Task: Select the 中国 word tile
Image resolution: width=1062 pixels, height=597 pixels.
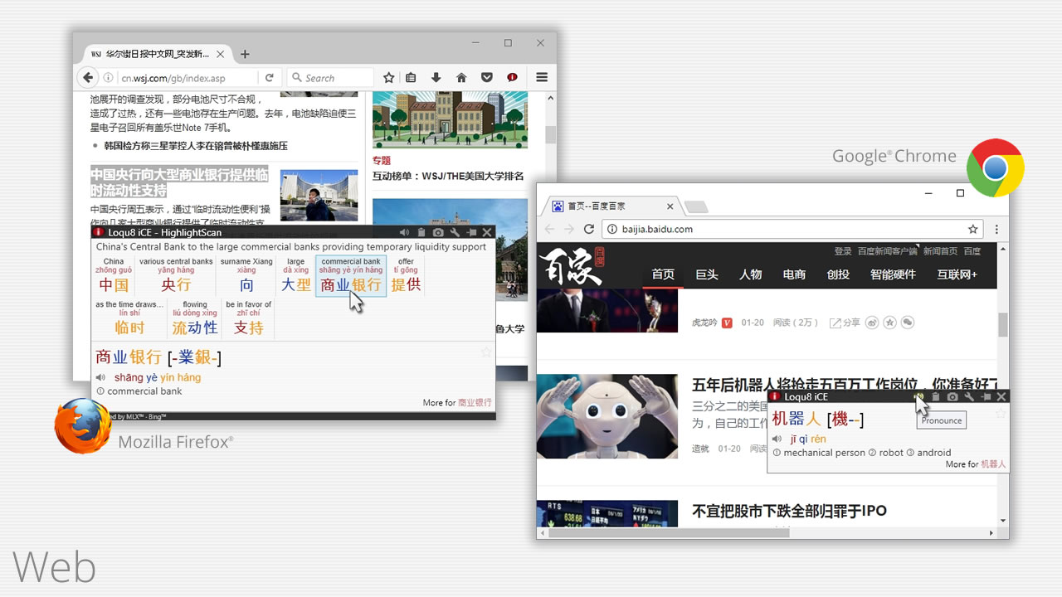Action: (x=114, y=277)
